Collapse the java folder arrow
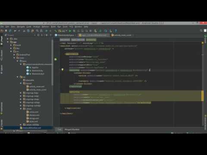Image resolution: width=207 pixels, height=155 pixels. tap(17, 61)
